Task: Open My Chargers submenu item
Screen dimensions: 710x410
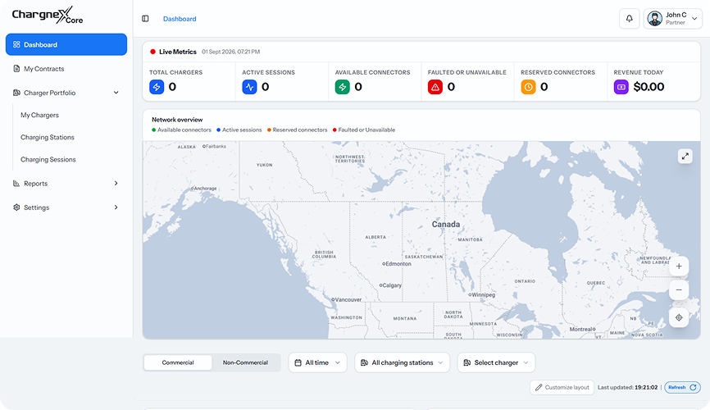Action: pos(40,115)
